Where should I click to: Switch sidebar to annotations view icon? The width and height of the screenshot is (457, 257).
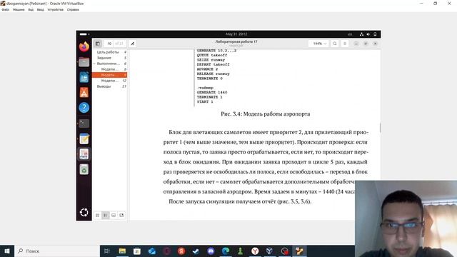click(x=114, y=215)
